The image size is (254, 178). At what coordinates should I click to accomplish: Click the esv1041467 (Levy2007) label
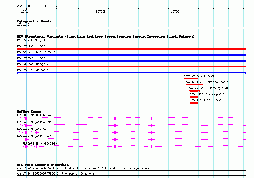[x=208, y=94]
